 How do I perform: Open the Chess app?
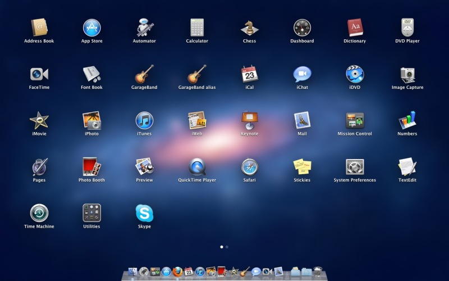pos(249,28)
